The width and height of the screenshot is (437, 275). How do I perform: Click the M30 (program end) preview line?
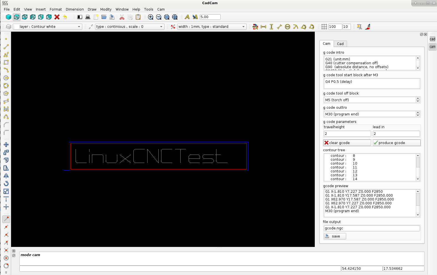point(342,211)
